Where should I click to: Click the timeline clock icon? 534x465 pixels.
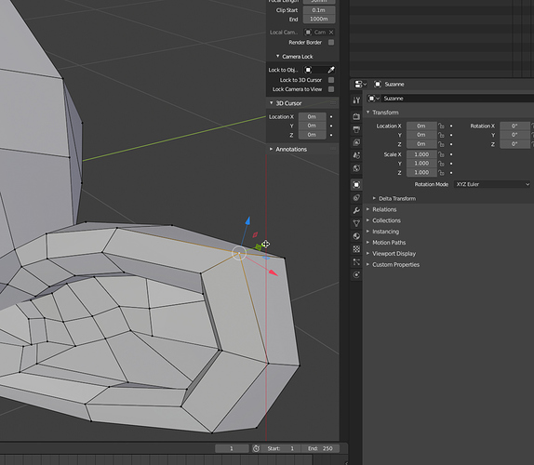pyautogui.click(x=256, y=448)
